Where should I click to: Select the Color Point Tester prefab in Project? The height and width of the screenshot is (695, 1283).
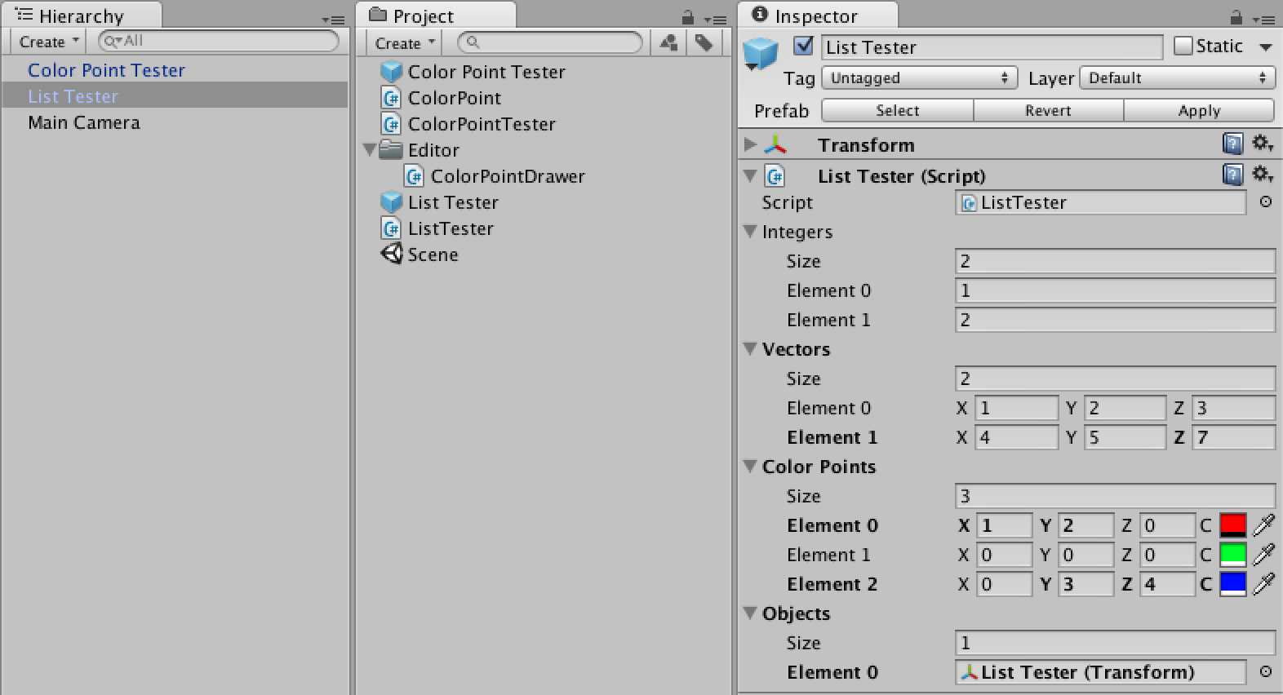pos(473,72)
